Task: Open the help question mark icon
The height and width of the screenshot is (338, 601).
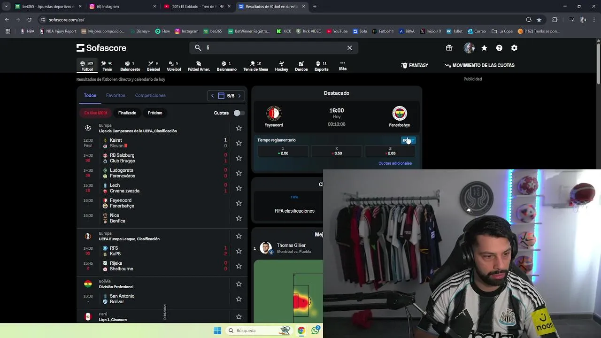Action: (499, 48)
